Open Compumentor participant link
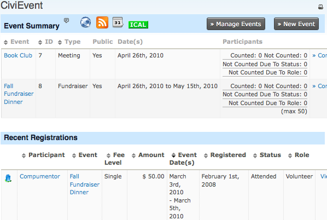This screenshot has width=327, height=220. tap(40, 176)
